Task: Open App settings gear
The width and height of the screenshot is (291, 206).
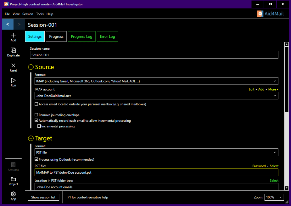Action: coord(13,196)
